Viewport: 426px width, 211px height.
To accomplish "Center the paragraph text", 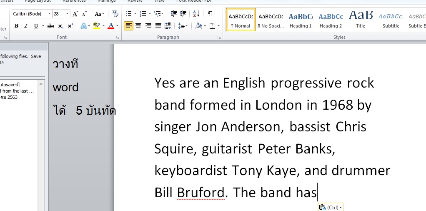I will point(138,26).
